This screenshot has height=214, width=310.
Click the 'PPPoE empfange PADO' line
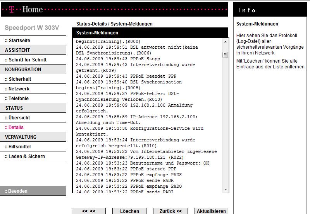click(129, 186)
